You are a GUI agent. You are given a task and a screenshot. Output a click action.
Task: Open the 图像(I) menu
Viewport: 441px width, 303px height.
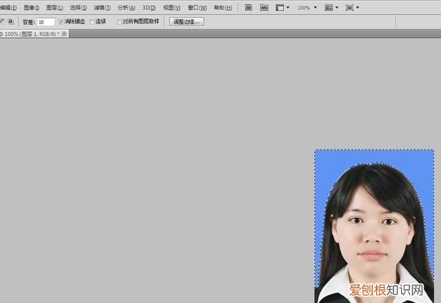pos(32,8)
